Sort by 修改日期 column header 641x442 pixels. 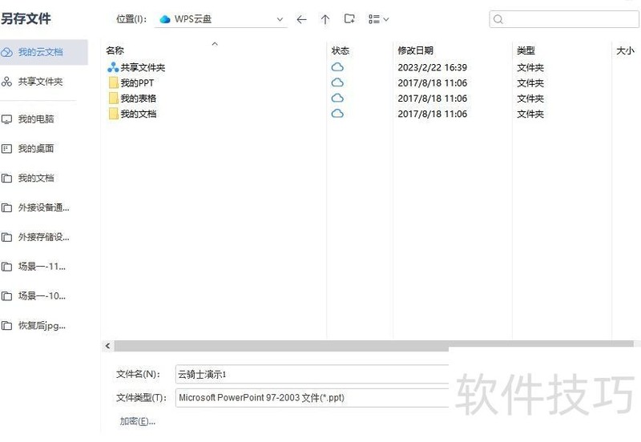pyautogui.click(x=415, y=50)
